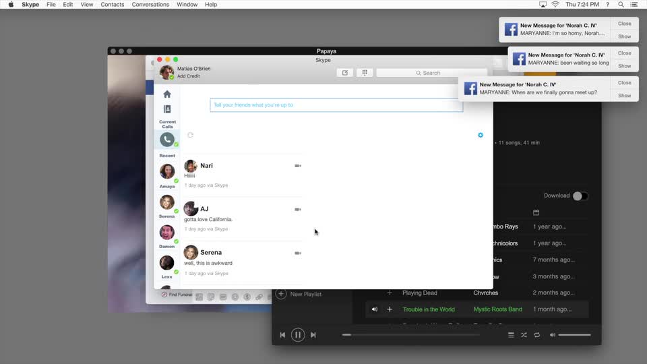Open the Contacts menu
This screenshot has width=647, height=364.
coord(113,5)
